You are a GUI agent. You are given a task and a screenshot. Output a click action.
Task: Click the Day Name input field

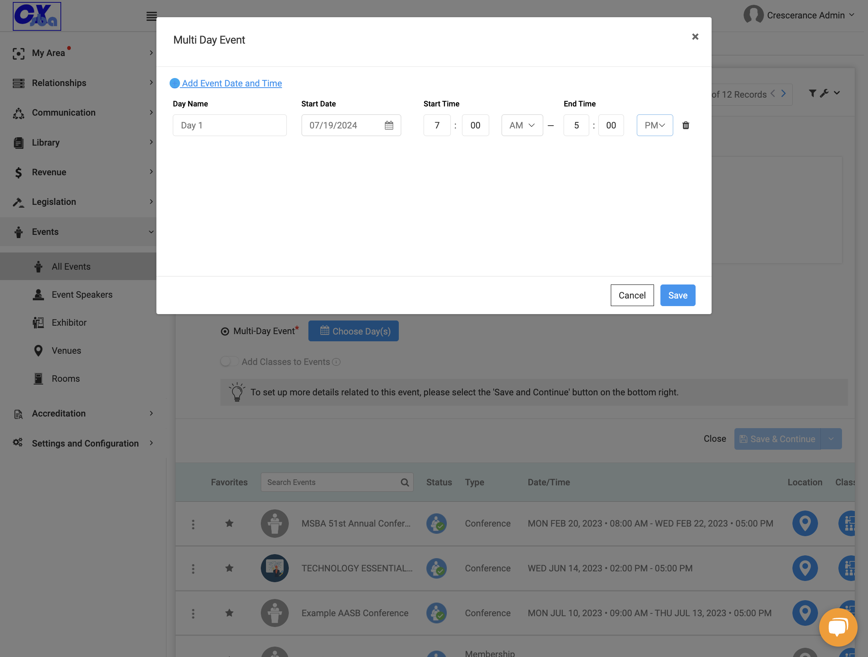[230, 125]
